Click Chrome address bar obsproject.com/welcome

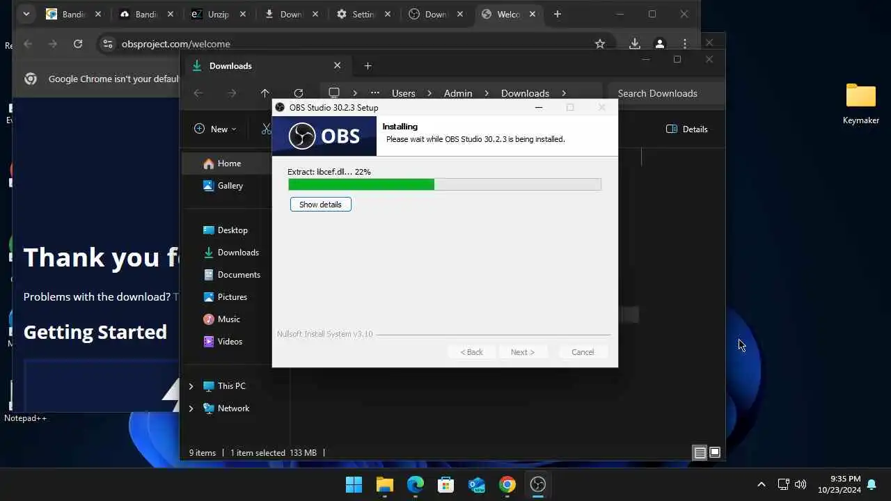coord(175,44)
